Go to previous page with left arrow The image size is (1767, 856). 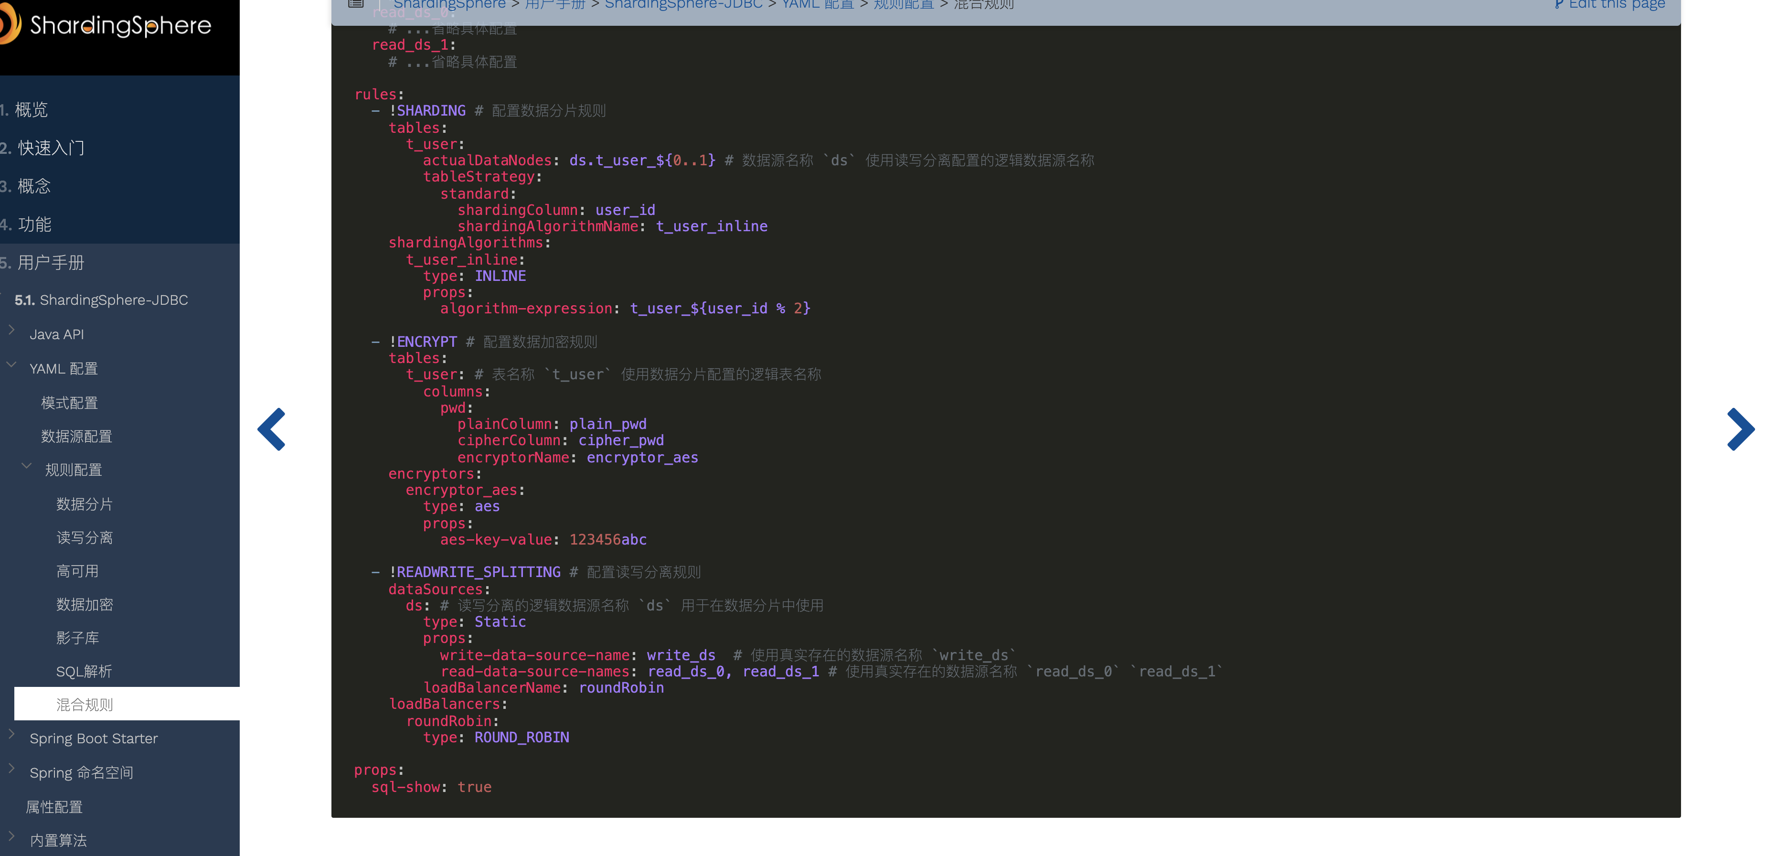click(x=272, y=429)
